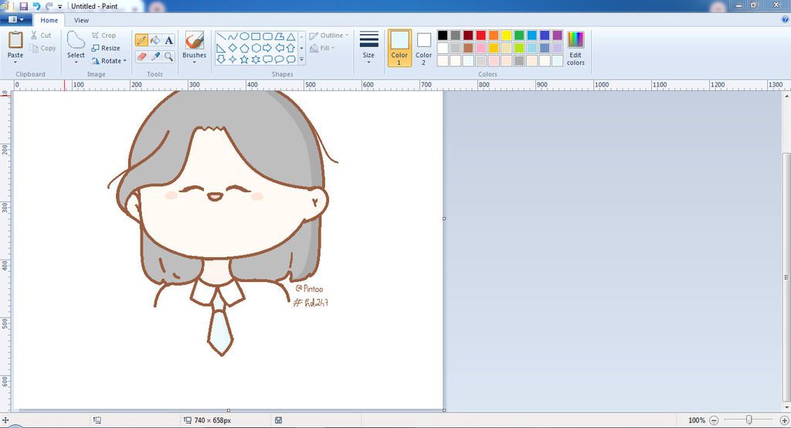
Task: Open the shape Fill dropdown
Action: [322, 48]
